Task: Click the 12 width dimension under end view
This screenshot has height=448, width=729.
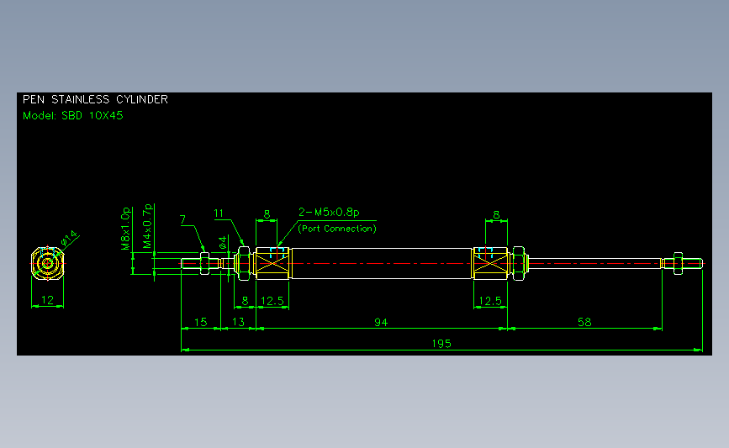Action: pyautogui.click(x=47, y=300)
